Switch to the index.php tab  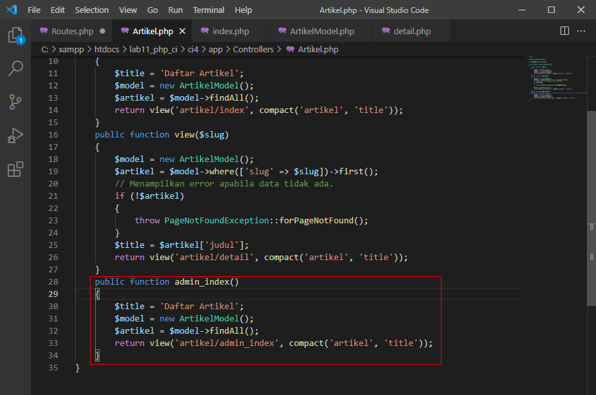click(x=230, y=30)
